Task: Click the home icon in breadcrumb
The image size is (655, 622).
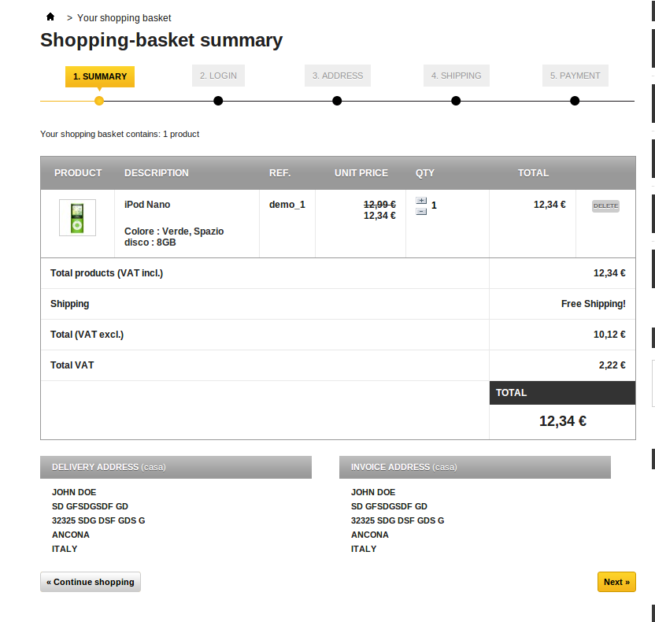Action: click(50, 17)
